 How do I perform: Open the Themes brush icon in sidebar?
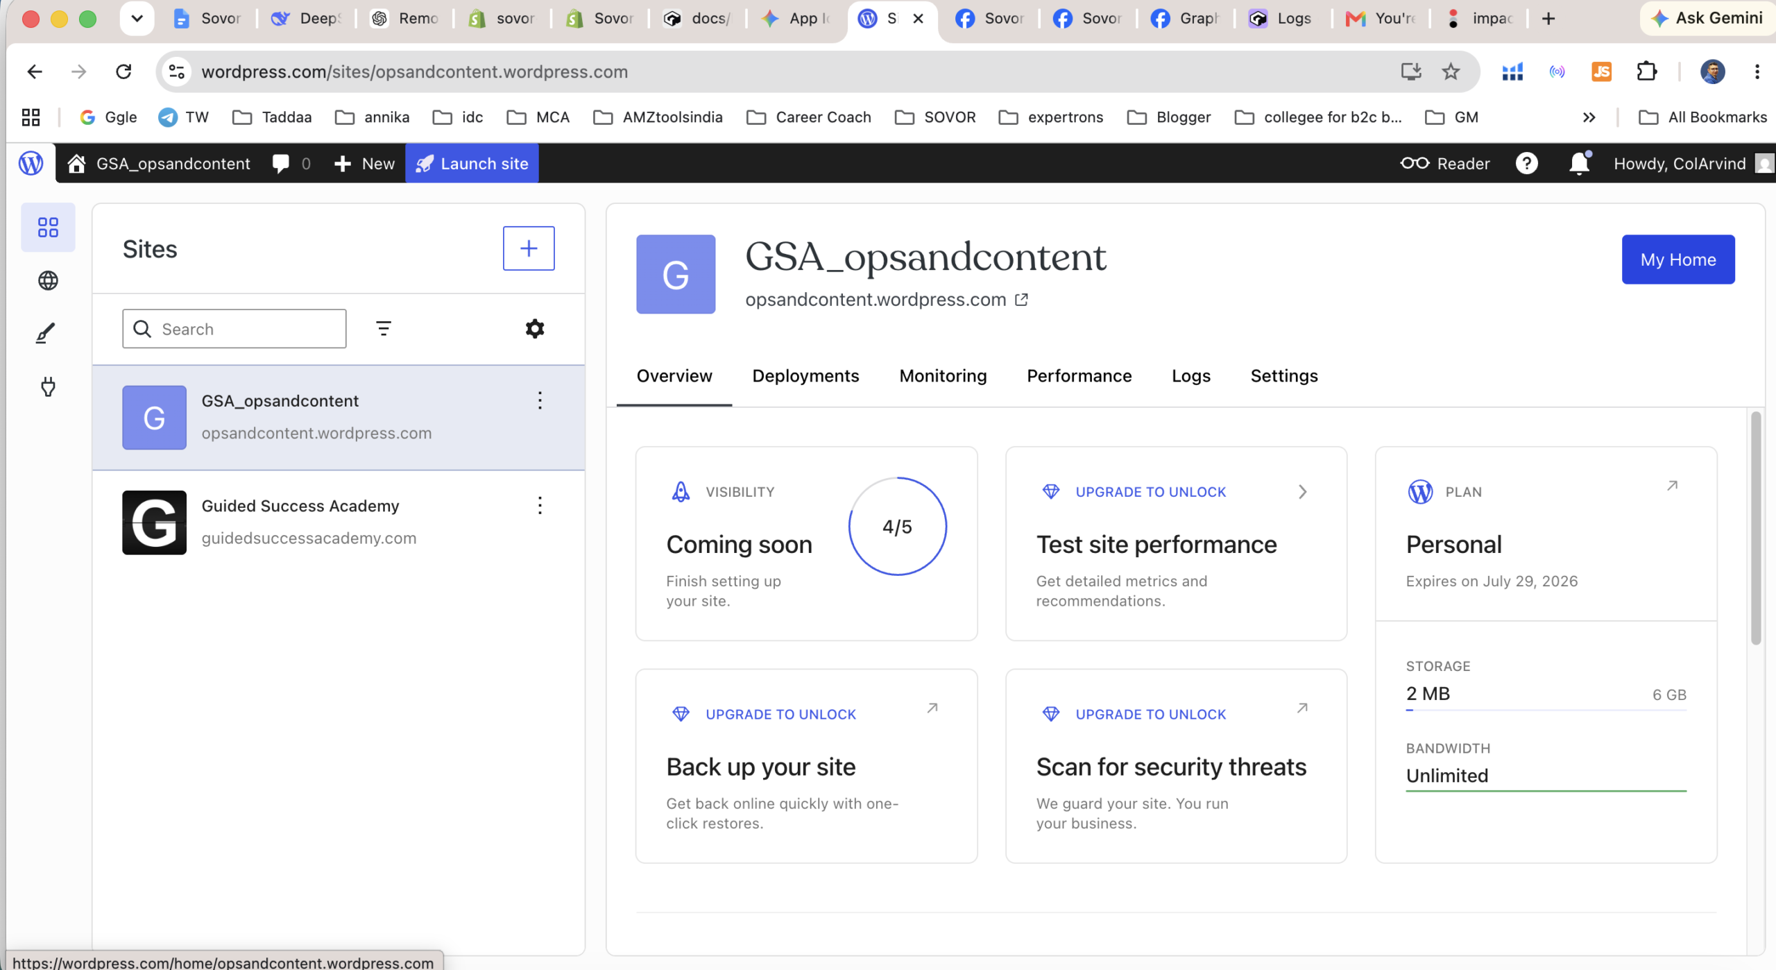[46, 334]
